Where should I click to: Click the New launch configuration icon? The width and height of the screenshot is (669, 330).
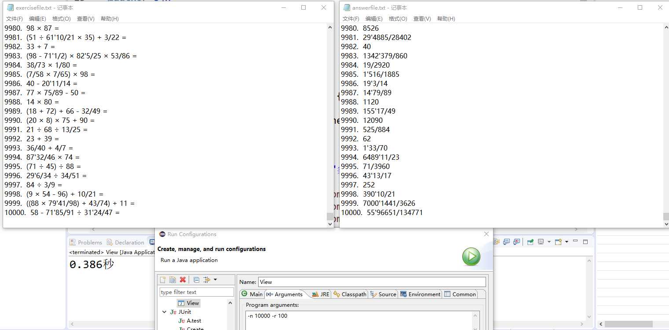coord(163,280)
